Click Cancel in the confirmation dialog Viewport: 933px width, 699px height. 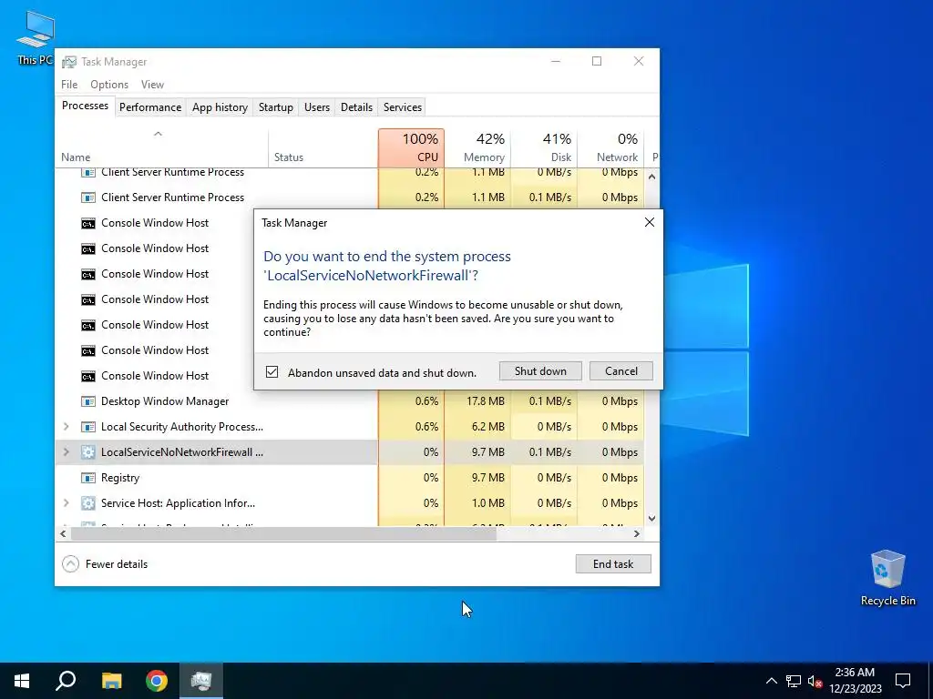click(621, 371)
